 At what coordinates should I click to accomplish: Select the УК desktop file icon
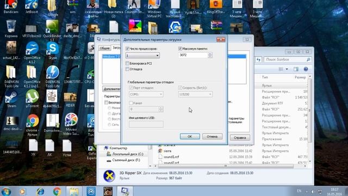coord(33,148)
